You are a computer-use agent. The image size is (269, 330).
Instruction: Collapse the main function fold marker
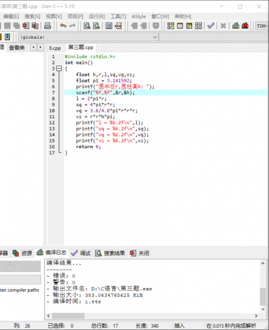[x=59, y=68]
